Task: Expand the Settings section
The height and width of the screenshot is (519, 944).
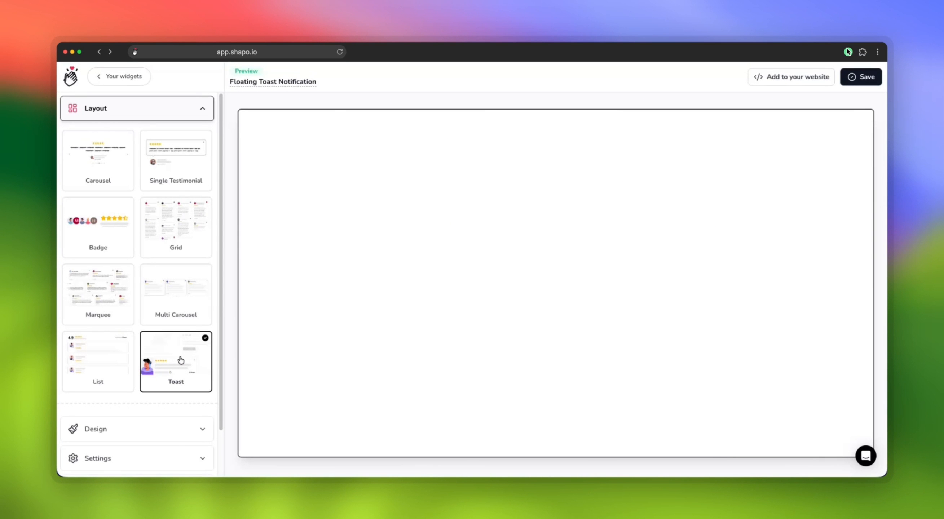Action: point(202,458)
